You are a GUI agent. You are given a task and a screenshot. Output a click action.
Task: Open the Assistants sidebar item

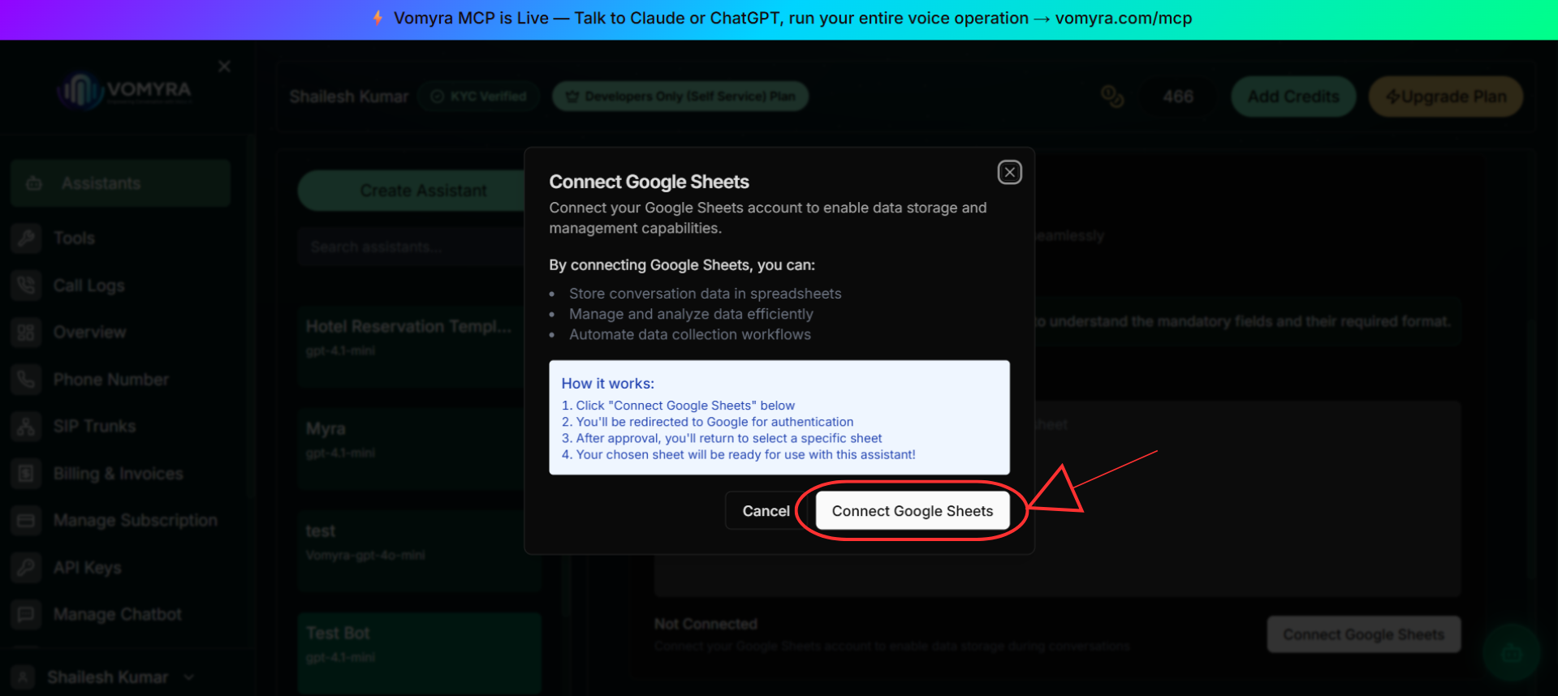coord(121,183)
